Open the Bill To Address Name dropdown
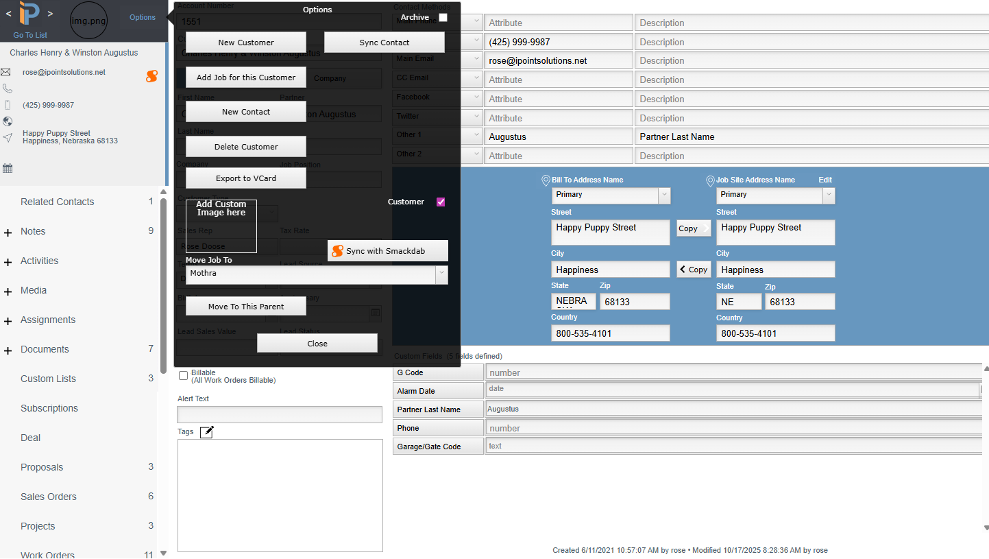The width and height of the screenshot is (989, 559). [663, 195]
